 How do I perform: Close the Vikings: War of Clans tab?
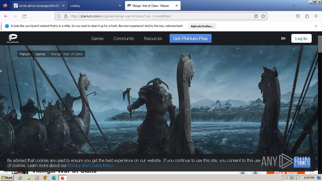tap(177, 6)
